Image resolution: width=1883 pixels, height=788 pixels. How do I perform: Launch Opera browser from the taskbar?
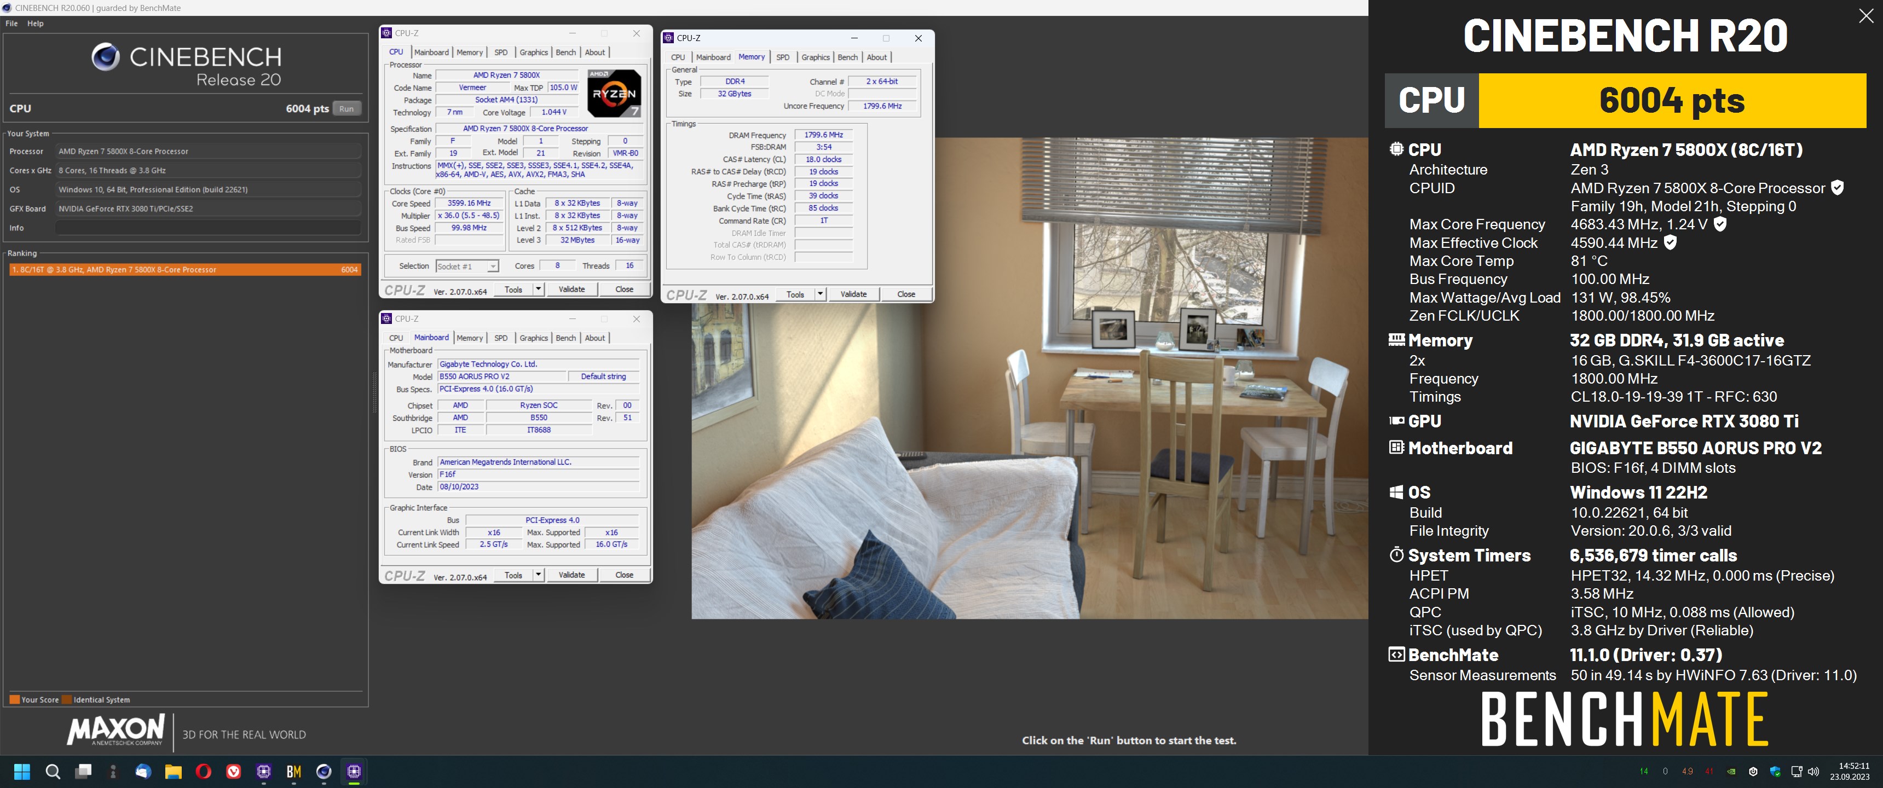(203, 771)
